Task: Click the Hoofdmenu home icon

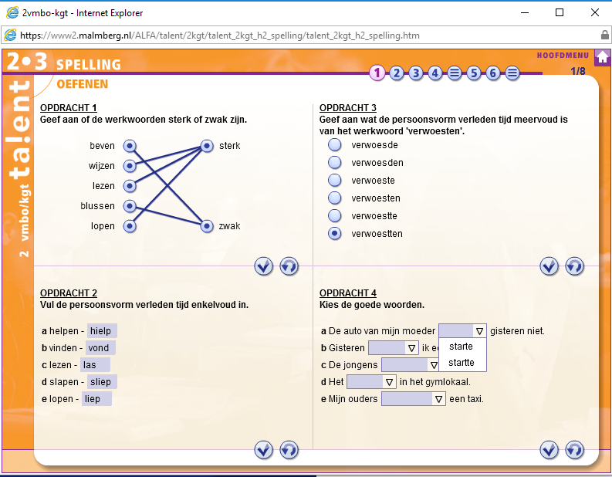Action: pyautogui.click(x=602, y=59)
